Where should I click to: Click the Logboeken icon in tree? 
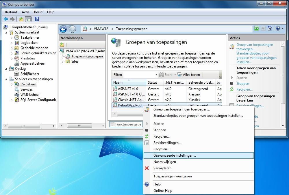(x=17, y=43)
